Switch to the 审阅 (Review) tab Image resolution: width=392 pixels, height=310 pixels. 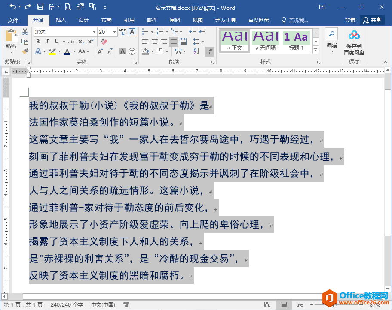click(x=175, y=20)
